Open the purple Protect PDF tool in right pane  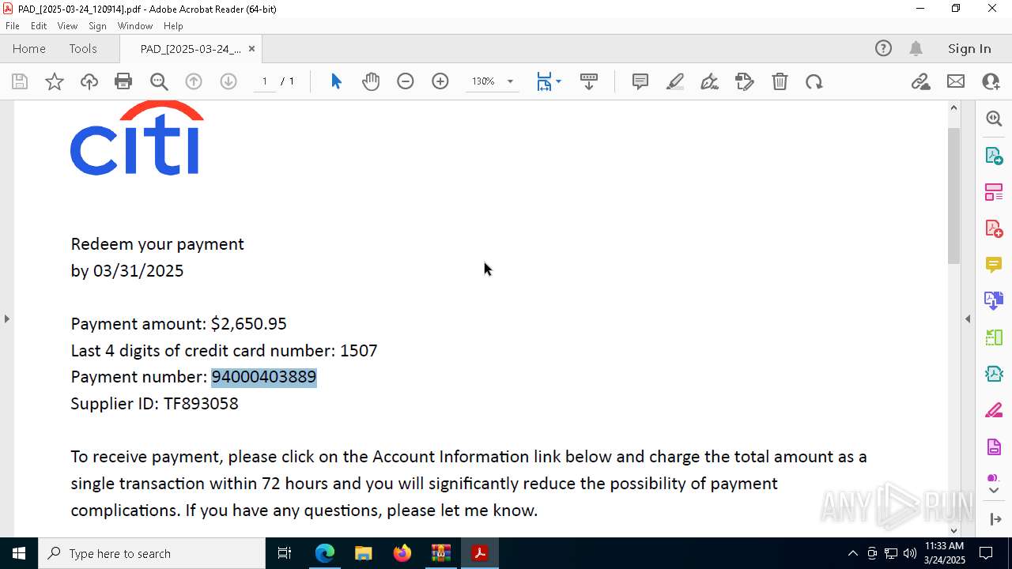click(994, 447)
